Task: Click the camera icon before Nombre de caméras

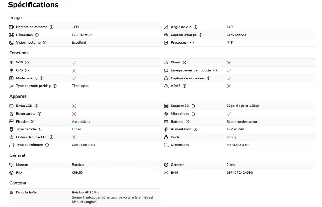Action: (x=12, y=27)
